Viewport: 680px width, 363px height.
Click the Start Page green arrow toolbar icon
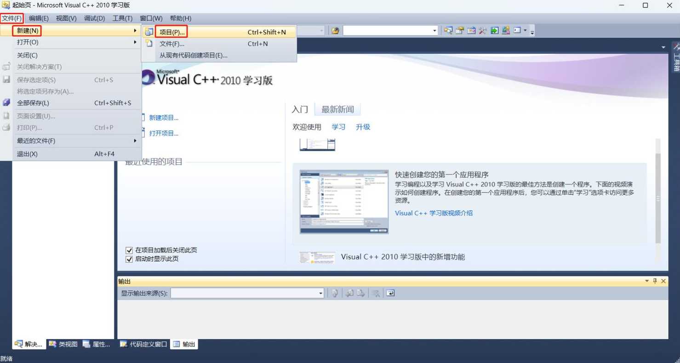494,31
